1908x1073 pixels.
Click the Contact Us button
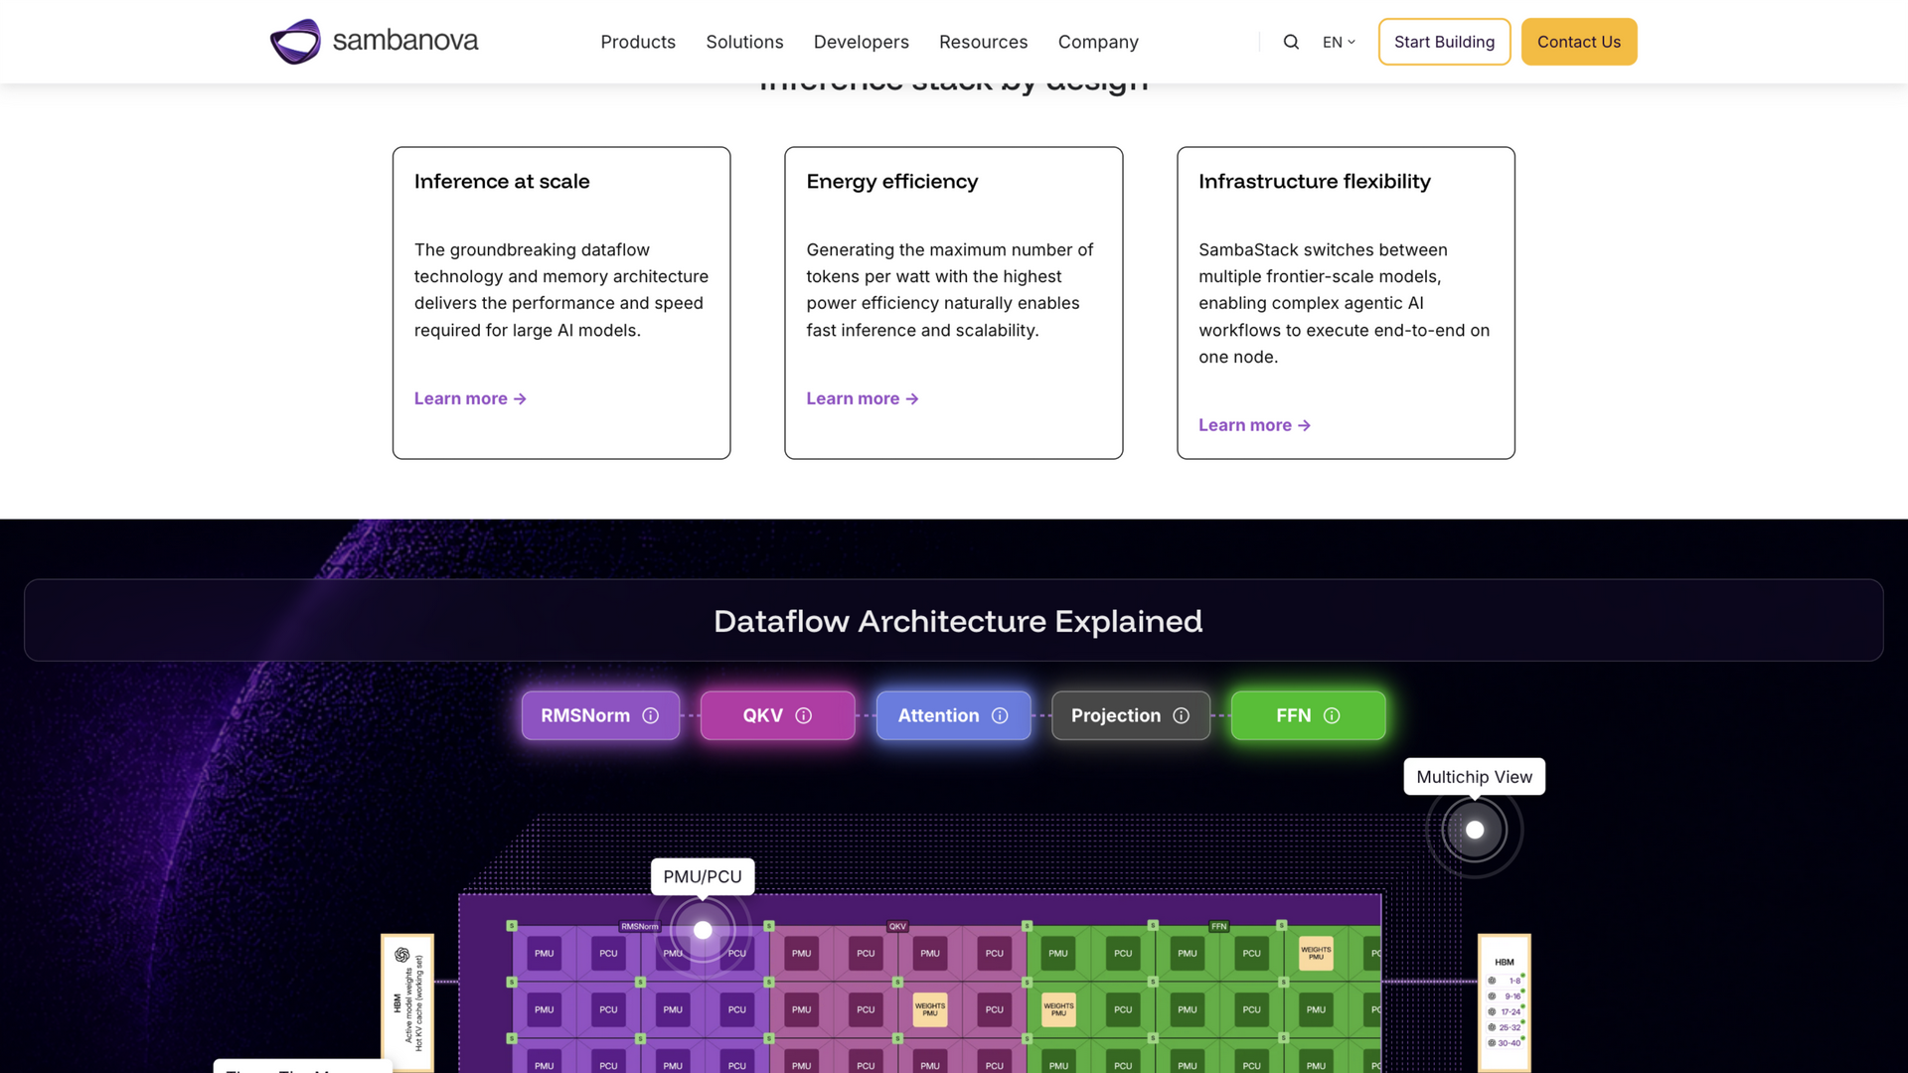click(x=1578, y=42)
